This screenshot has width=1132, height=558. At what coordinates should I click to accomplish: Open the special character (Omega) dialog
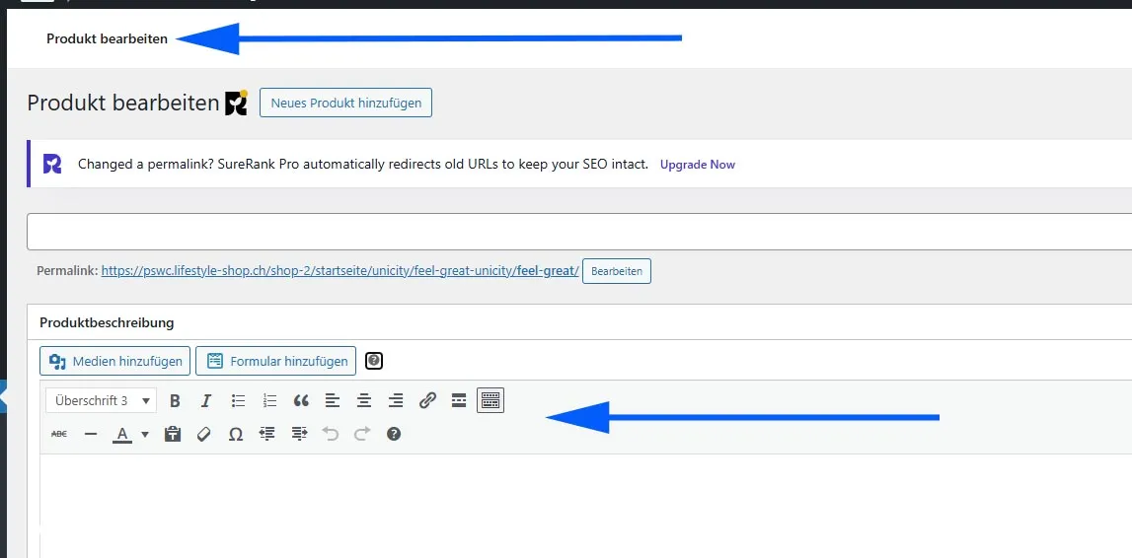coord(235,434)
